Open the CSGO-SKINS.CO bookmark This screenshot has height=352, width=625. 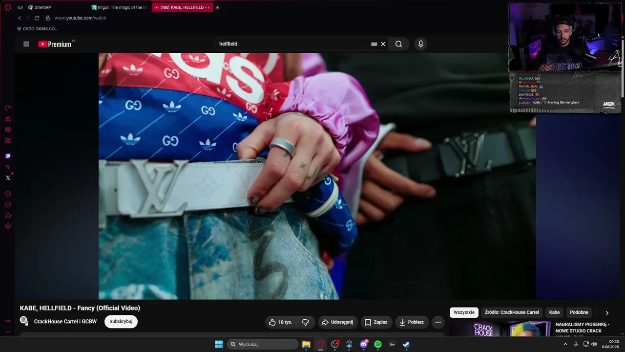[38, 29]
